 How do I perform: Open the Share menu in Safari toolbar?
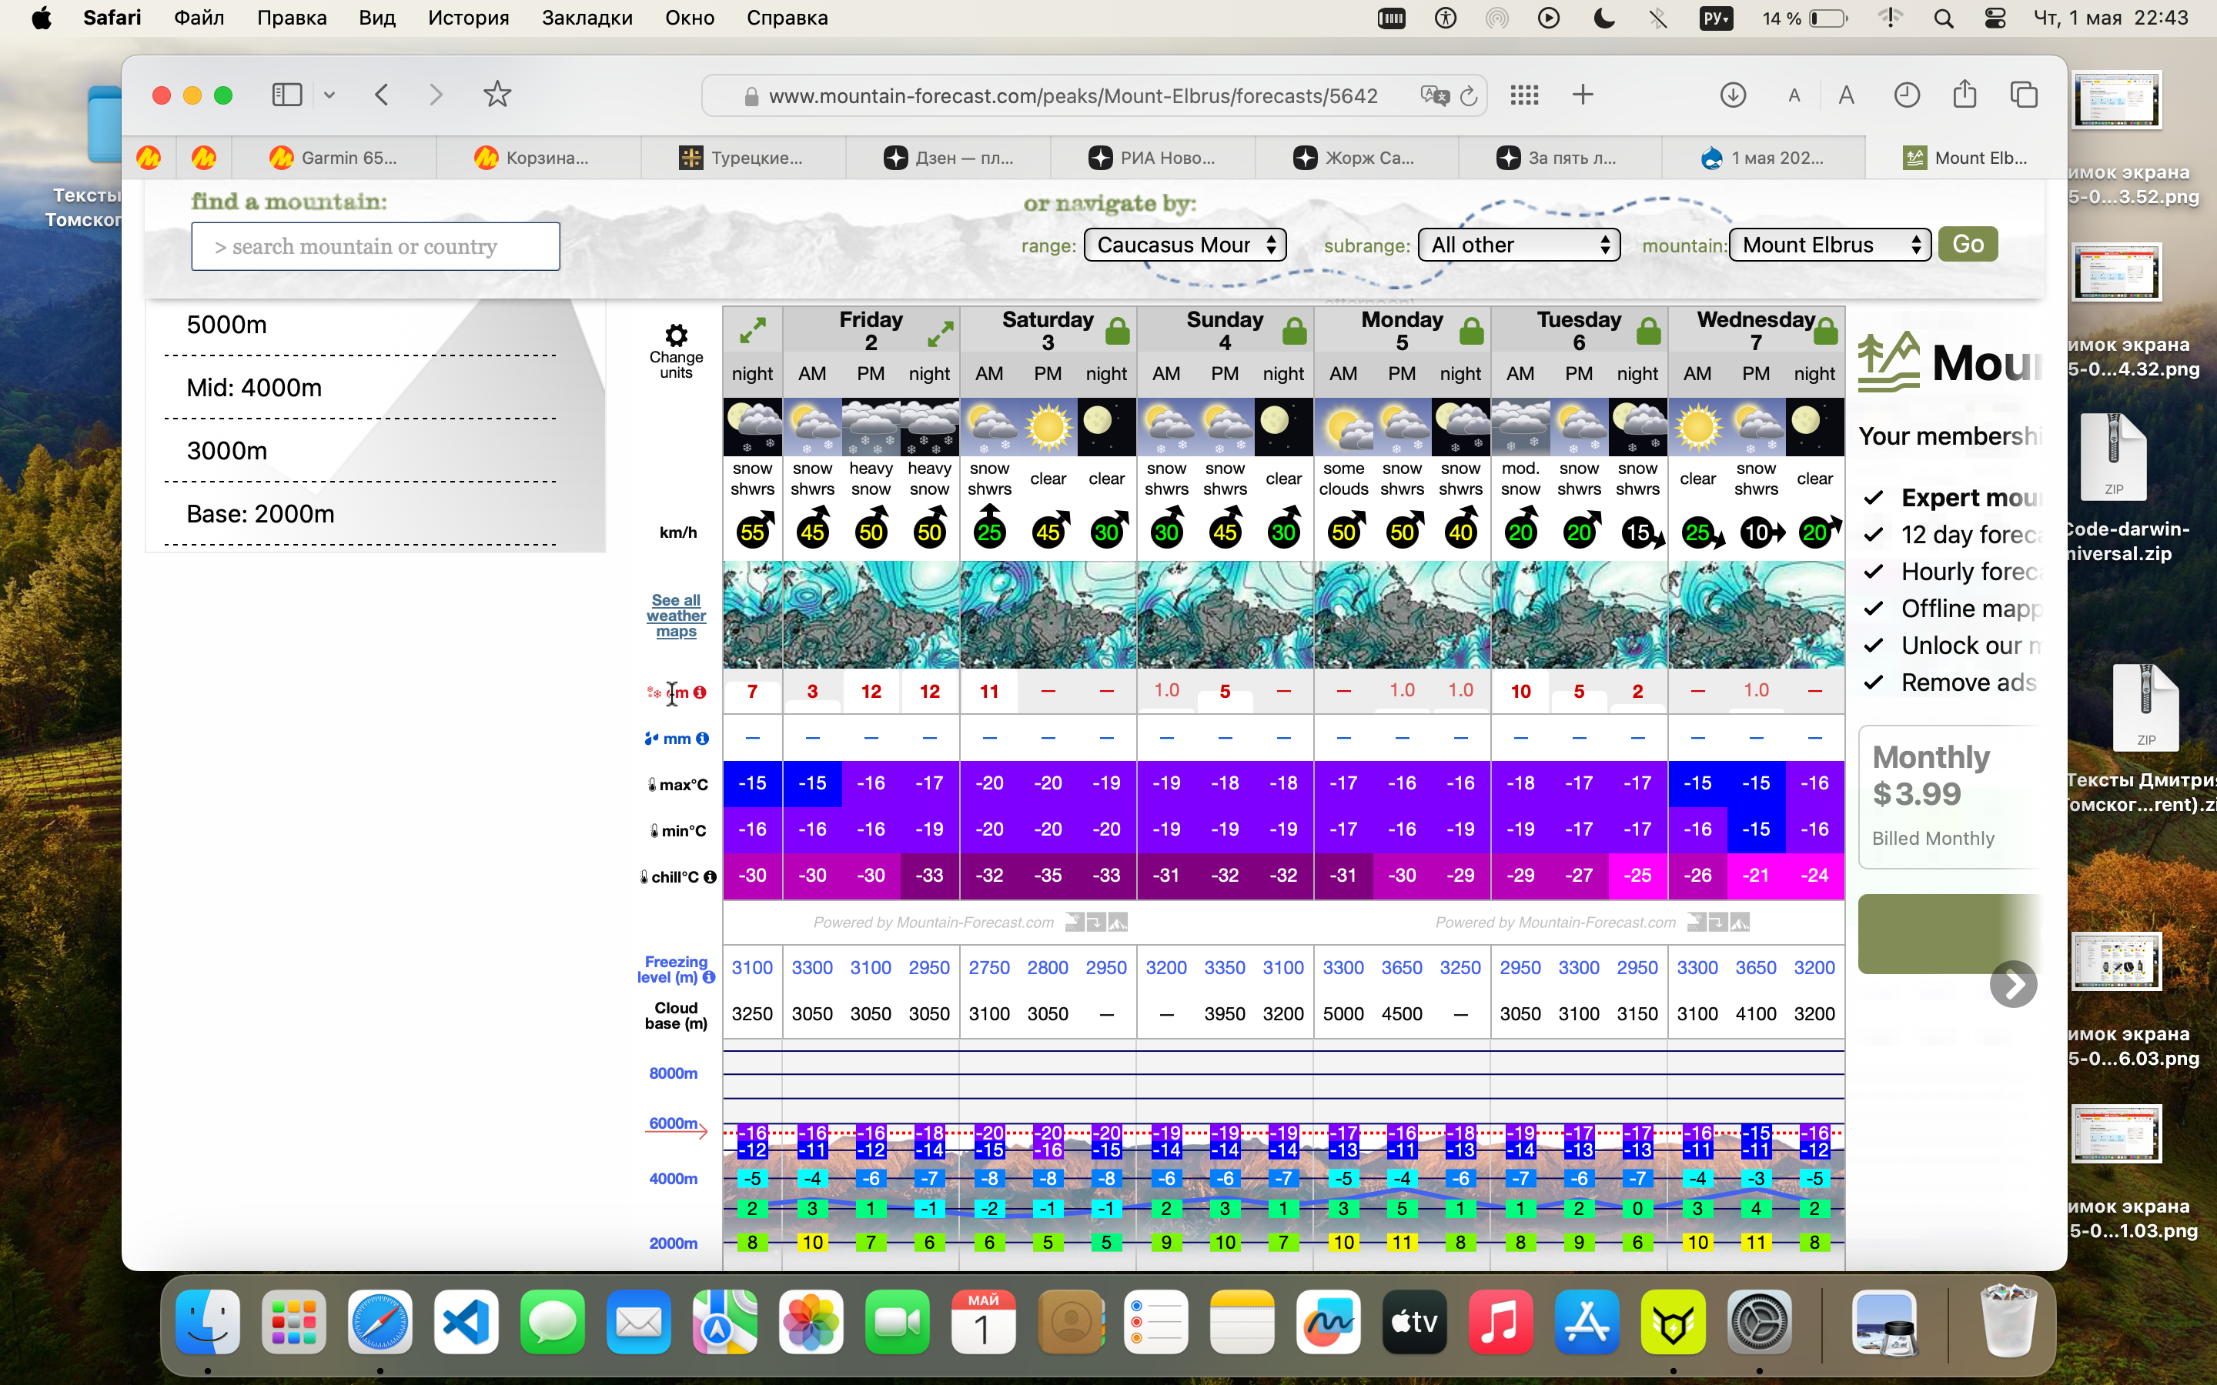pyautogui.click(x=1965, y=93)
